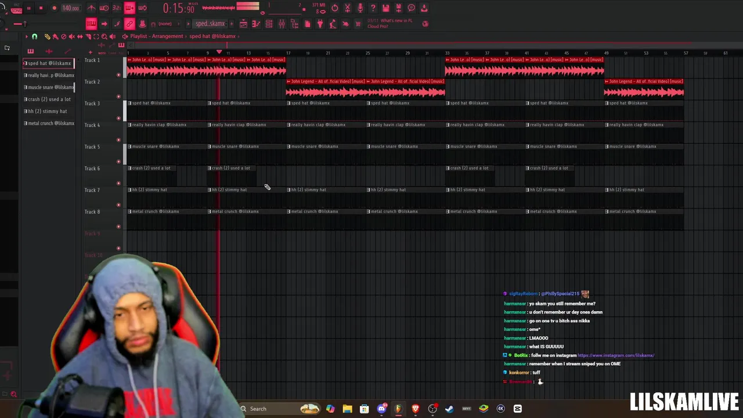Select the Zoom magnifier tool
Screen dimensions: 743x418
click(x=104, y=37)
